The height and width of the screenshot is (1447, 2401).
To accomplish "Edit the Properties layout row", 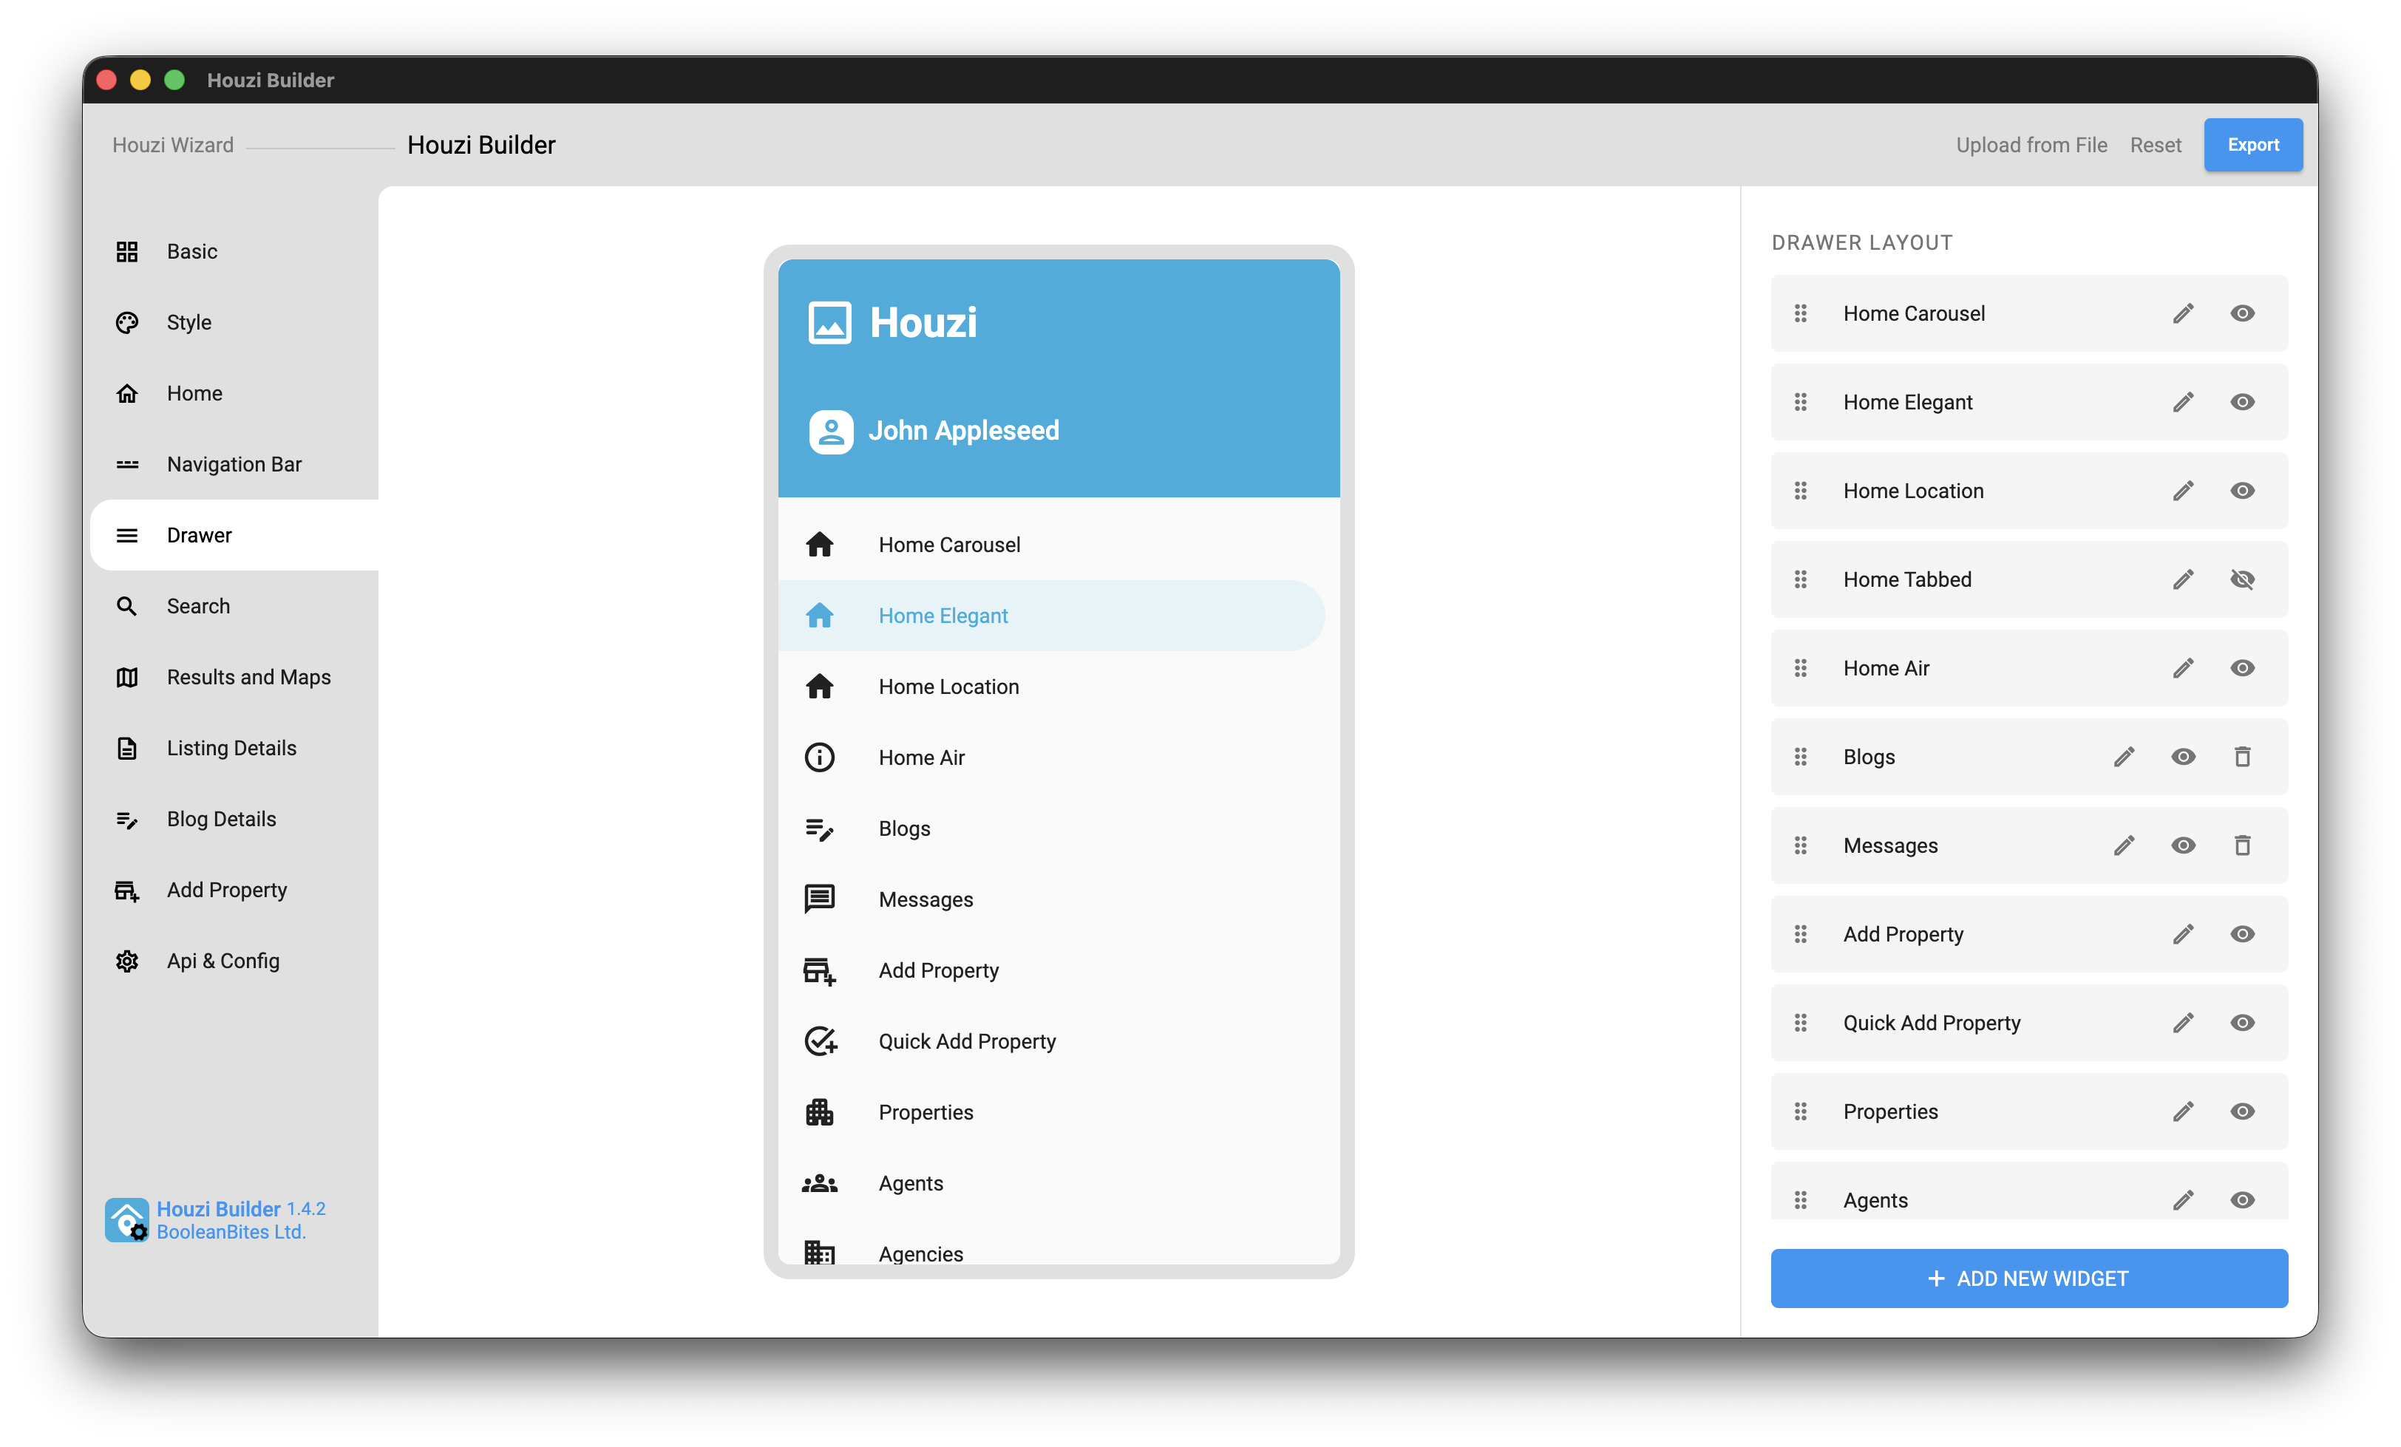I will click(x=2183, y=1111).
